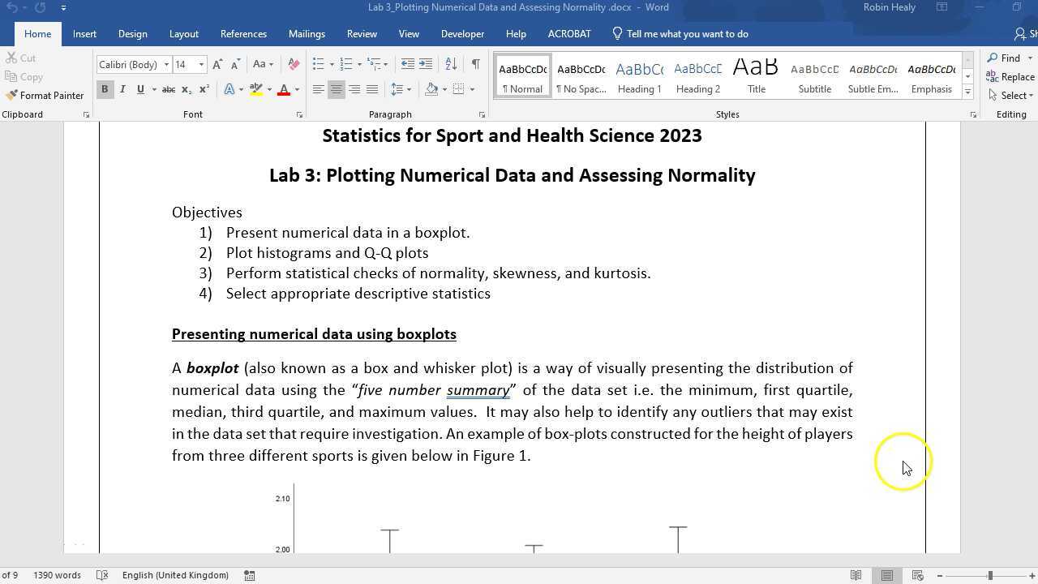The image size is (1038, 584).
Task: Click the Justify alignment icon
Action: (372, 89)
